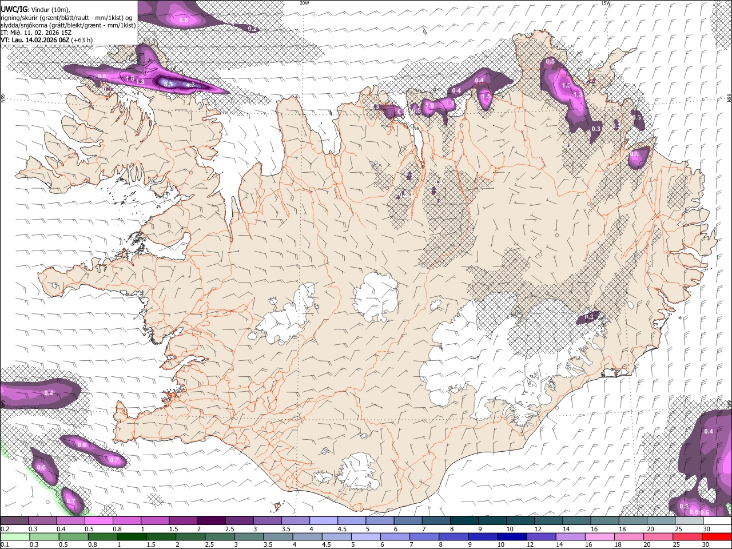Click the '25' label in the upper legend
Viewport: 732px width, 549px height.
pyautogui.click(x=678, y=529)
